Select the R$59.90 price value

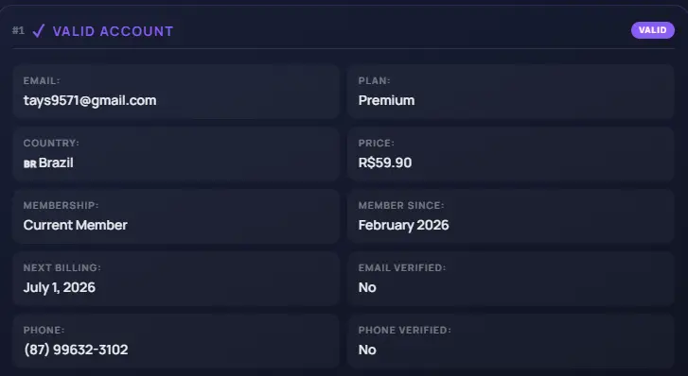point(385,162)
